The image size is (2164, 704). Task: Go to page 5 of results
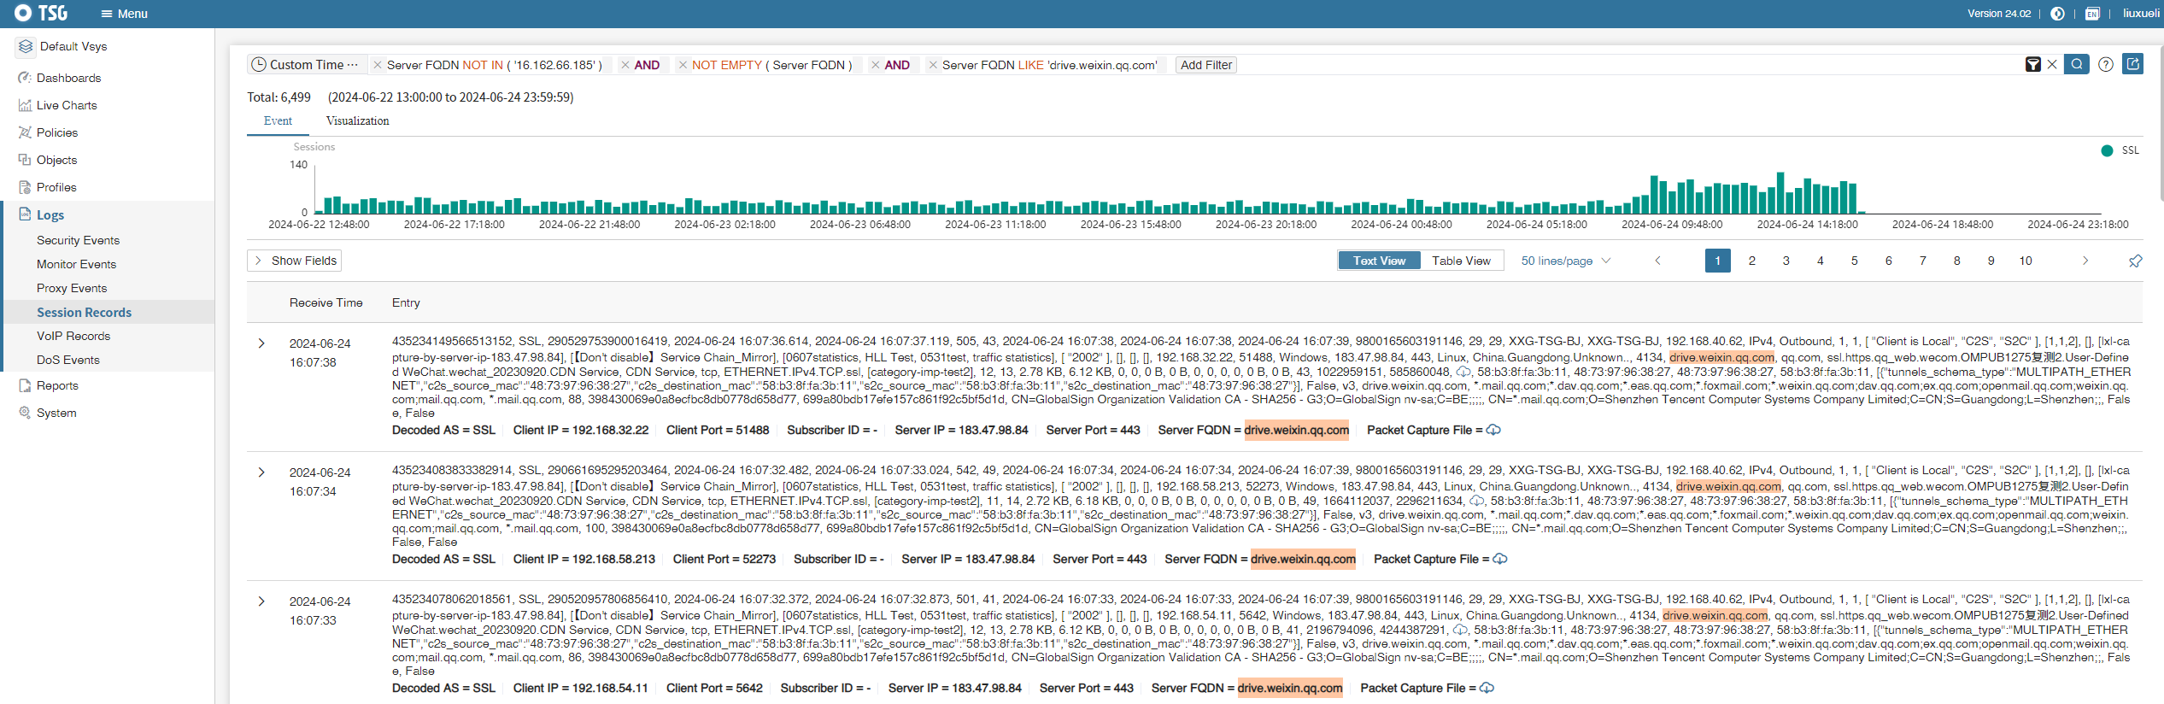click(x=1854, y=261)
